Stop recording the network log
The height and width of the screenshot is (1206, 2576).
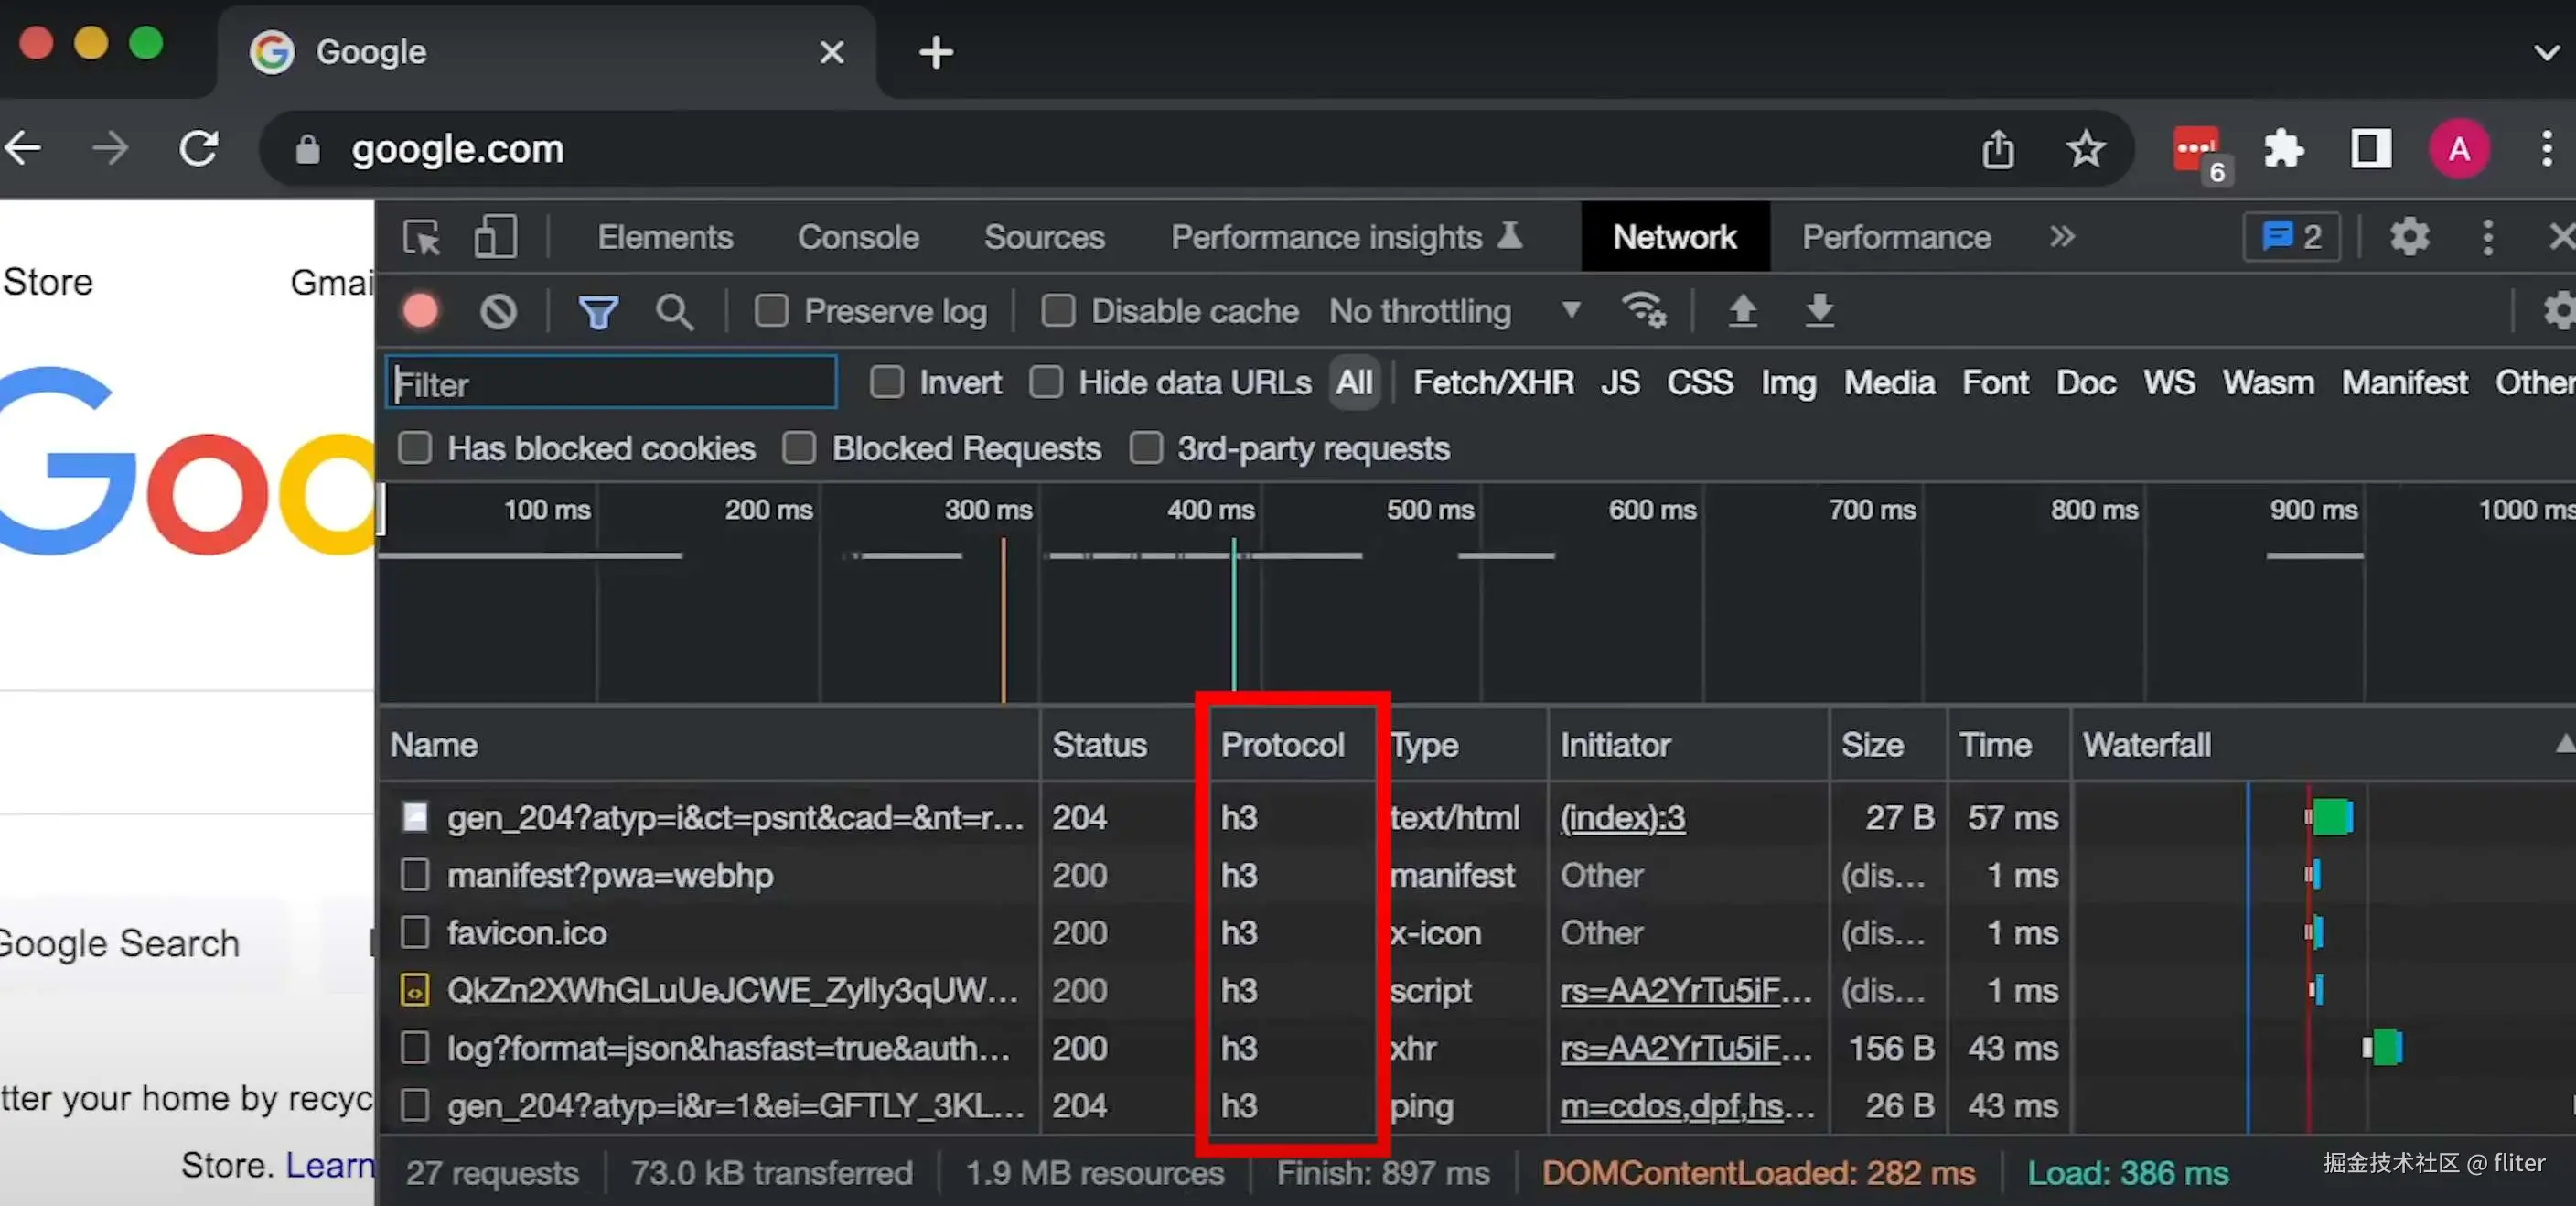(x=420, y=311)
